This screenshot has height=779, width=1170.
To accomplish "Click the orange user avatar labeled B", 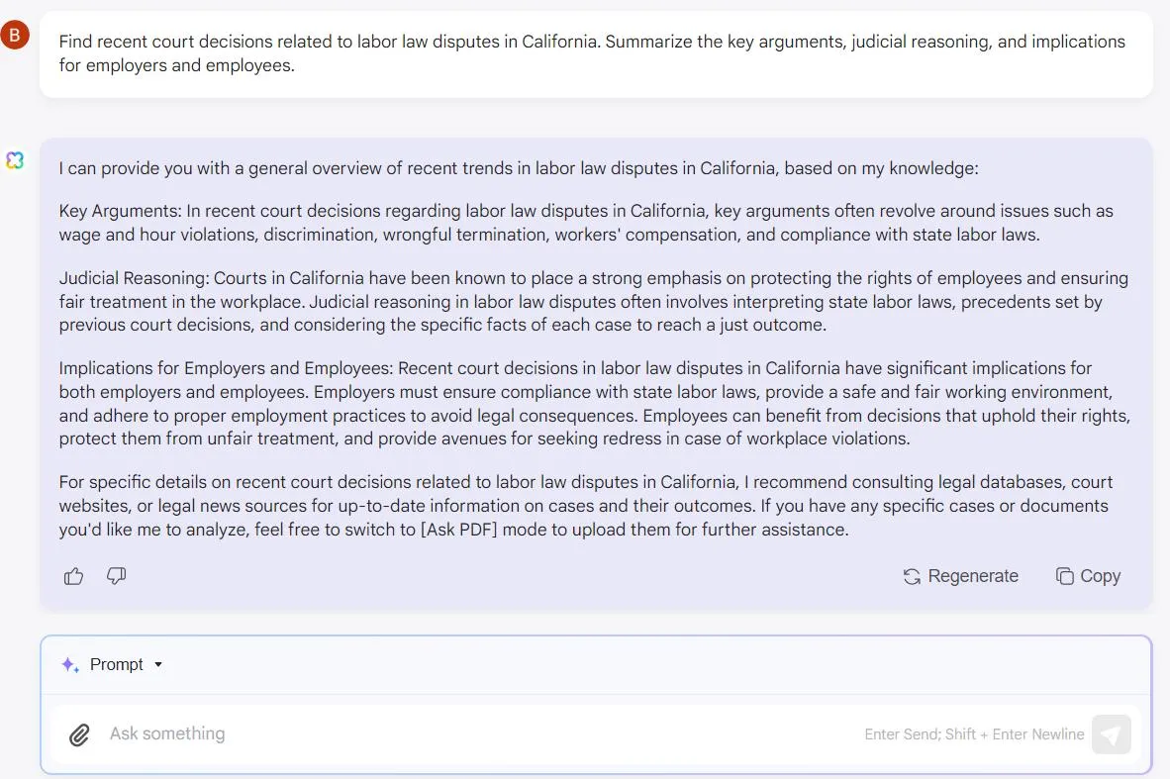I will (15, 35).
